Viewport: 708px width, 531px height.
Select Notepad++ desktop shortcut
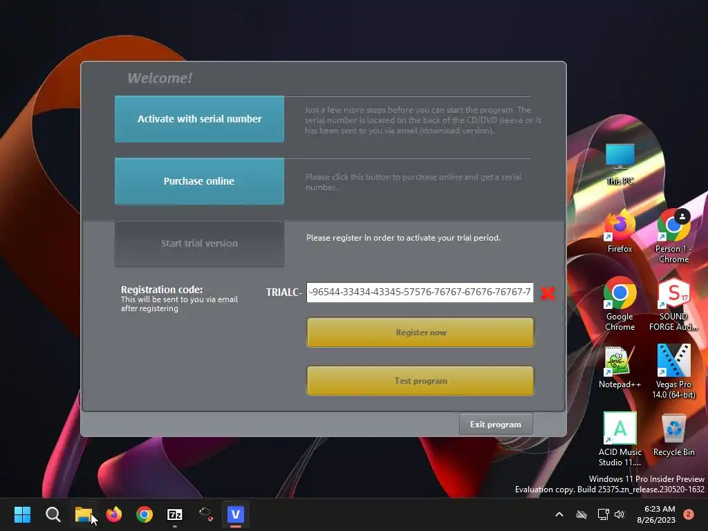tap(620, 367)
